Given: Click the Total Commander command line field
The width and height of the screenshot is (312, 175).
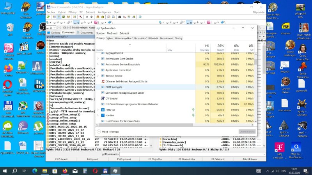Looking at the screenshot, I should tap(192, 154).
